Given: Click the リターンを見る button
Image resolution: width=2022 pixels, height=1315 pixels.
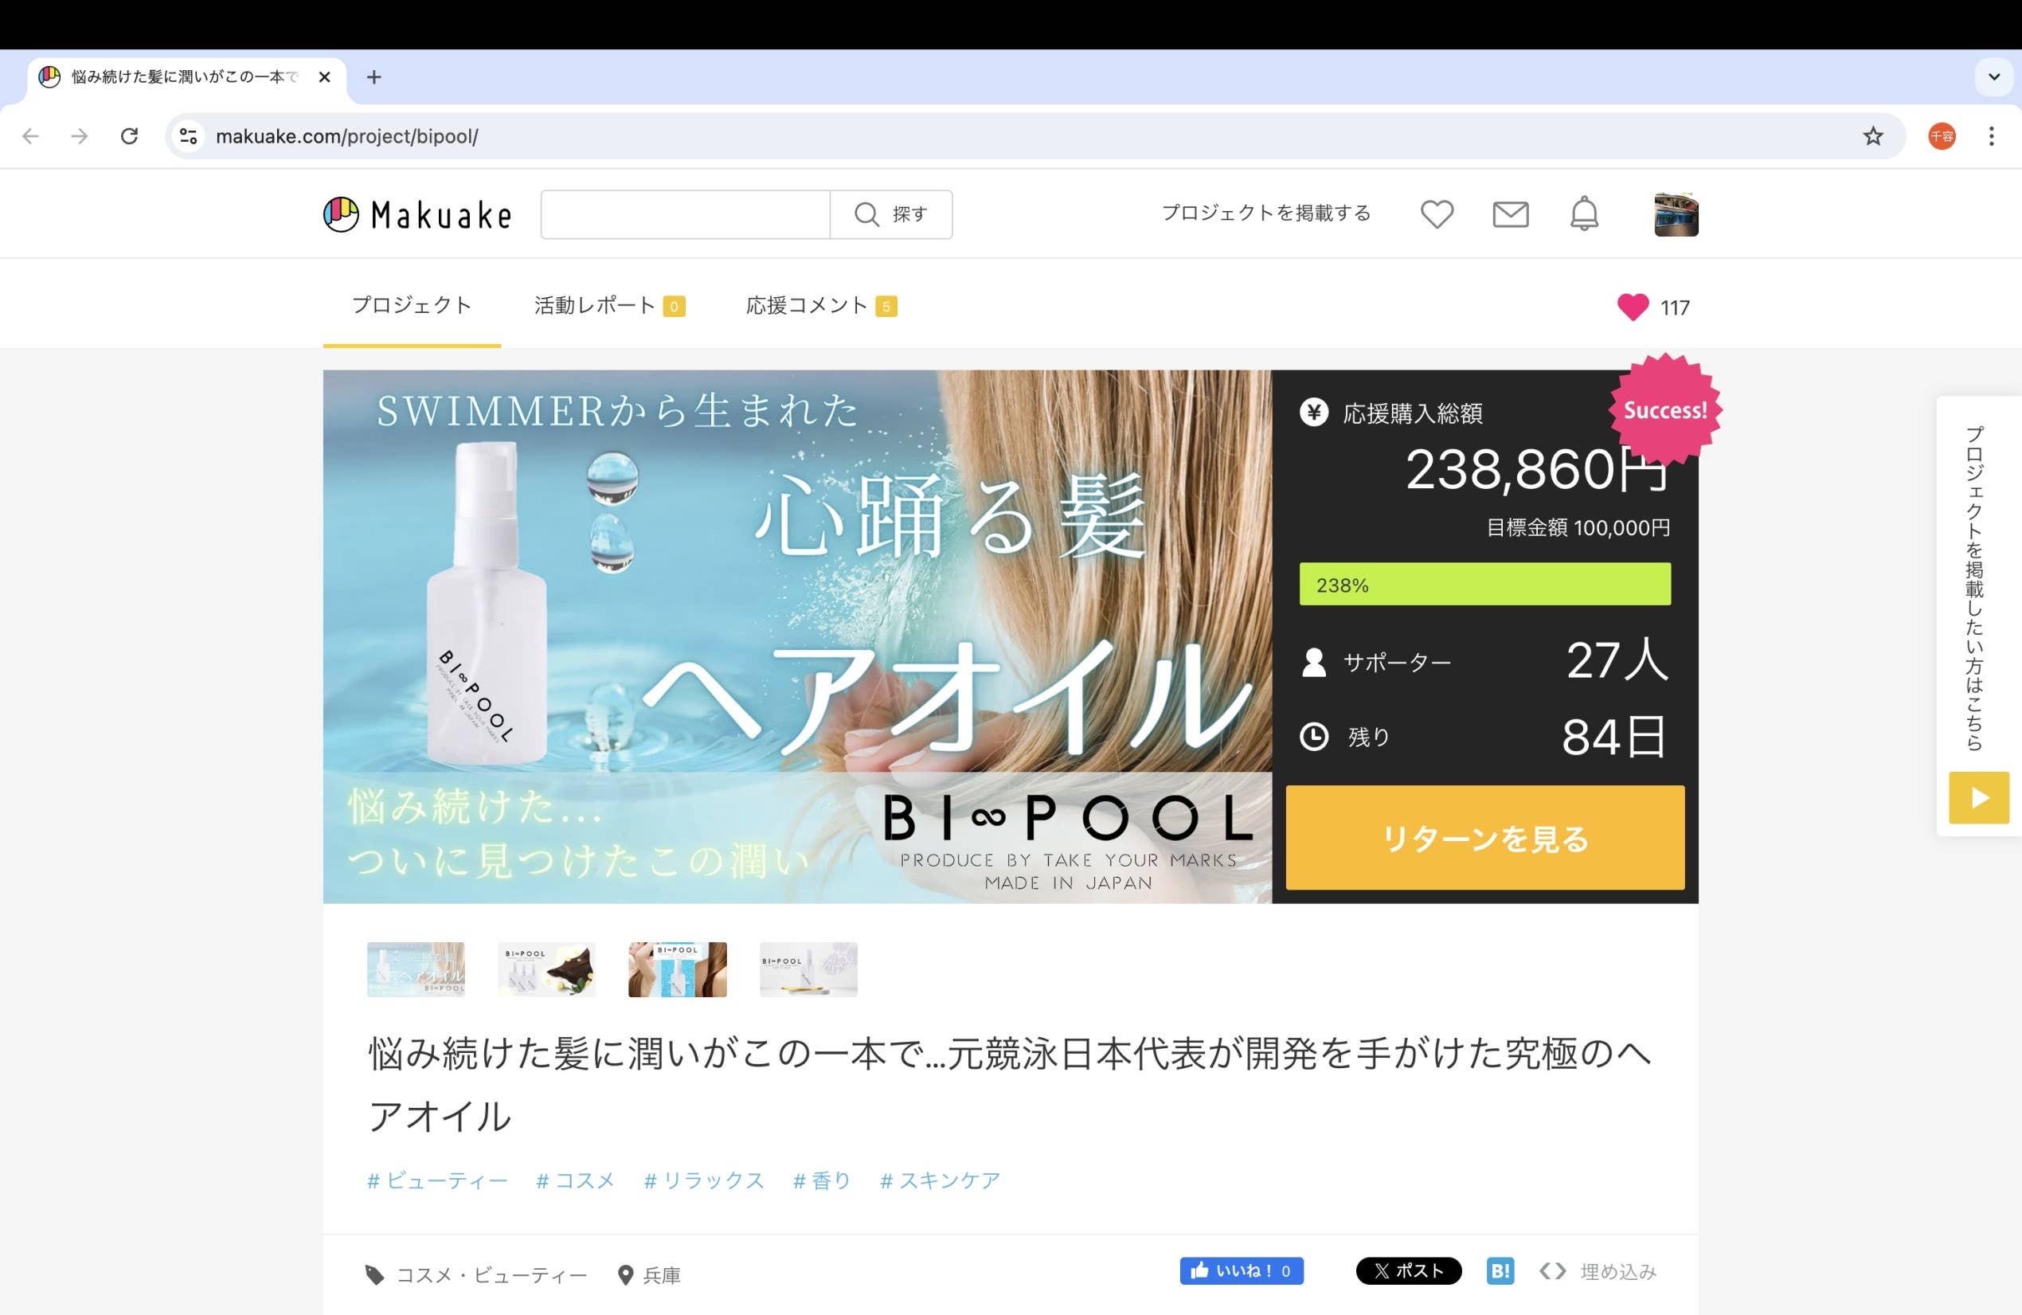Looking at the screenshot, I should 1484,838.
